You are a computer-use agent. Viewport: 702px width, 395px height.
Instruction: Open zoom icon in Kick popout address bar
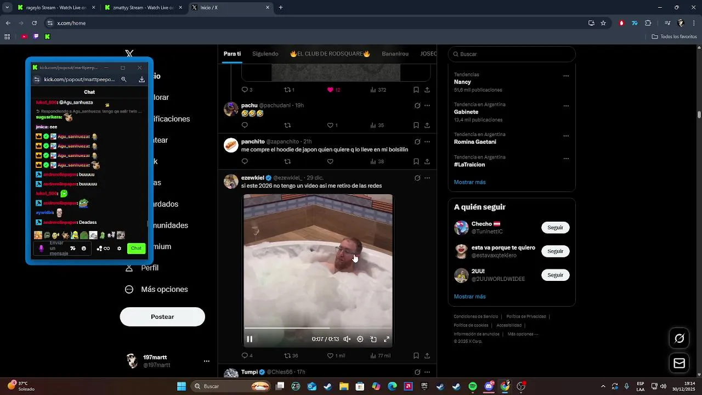[124, 80]
